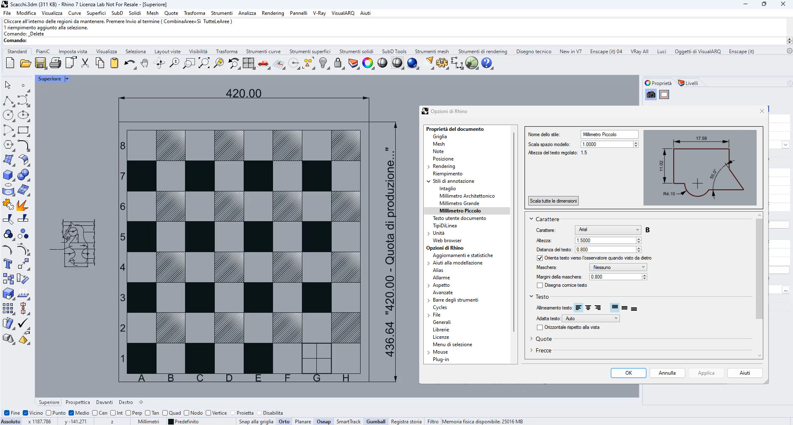Enable the Perp osnap checkbox
This screenshot has height=425, width=793.
tap(128, 413)
